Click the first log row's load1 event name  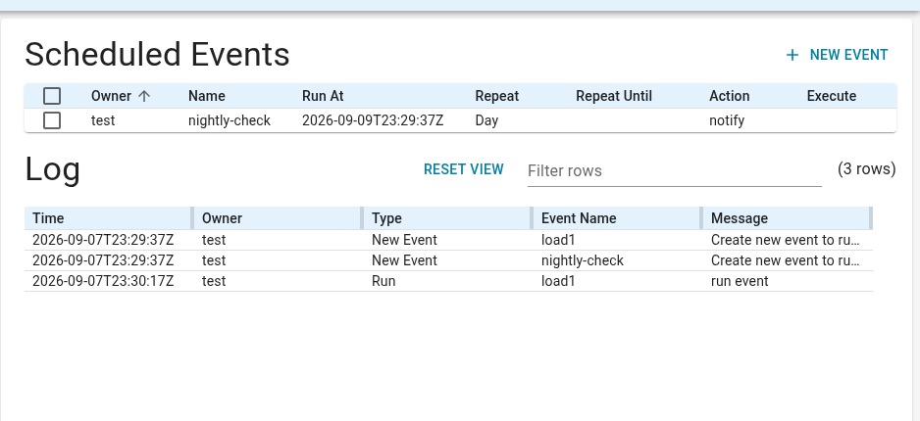point(558,240)
